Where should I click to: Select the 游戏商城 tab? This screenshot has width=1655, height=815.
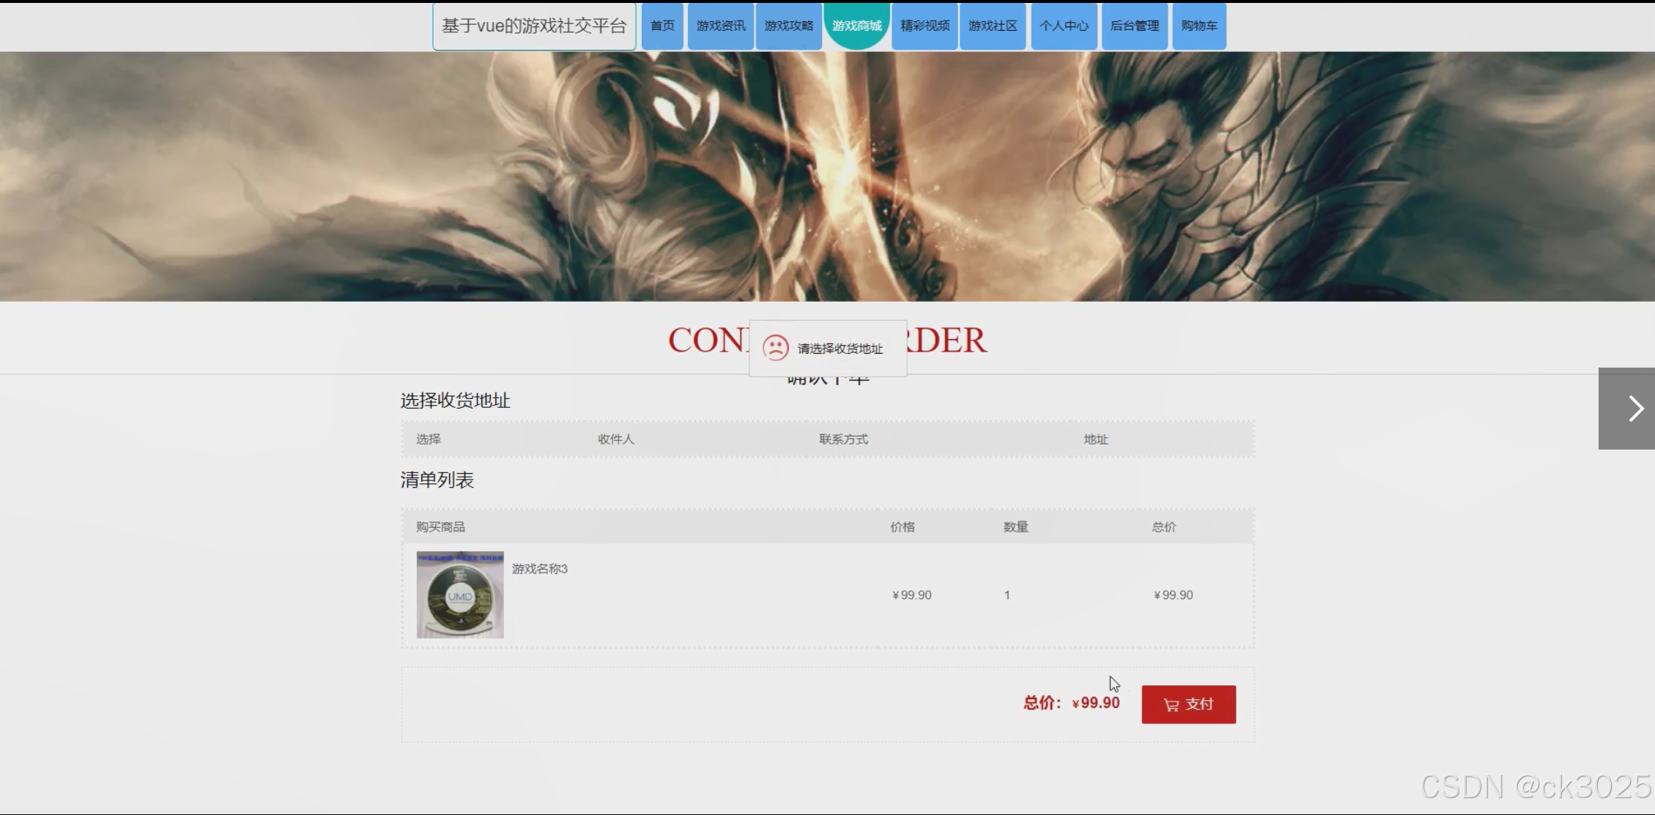856,26
